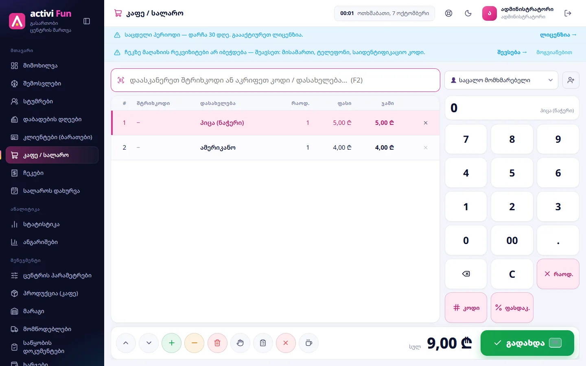586x366 pixels.
Task: Go to სალაროს დახურვა in the sidebar
Action: coord(52,191)
